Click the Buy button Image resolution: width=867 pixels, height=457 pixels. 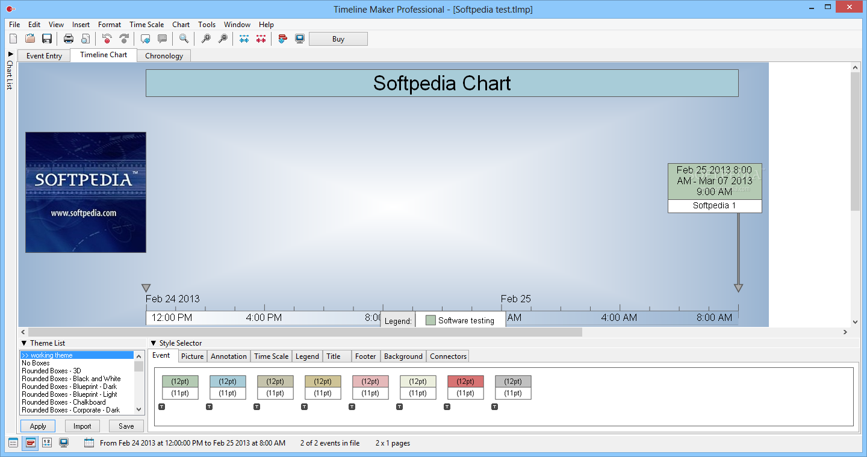coord(338,39)
